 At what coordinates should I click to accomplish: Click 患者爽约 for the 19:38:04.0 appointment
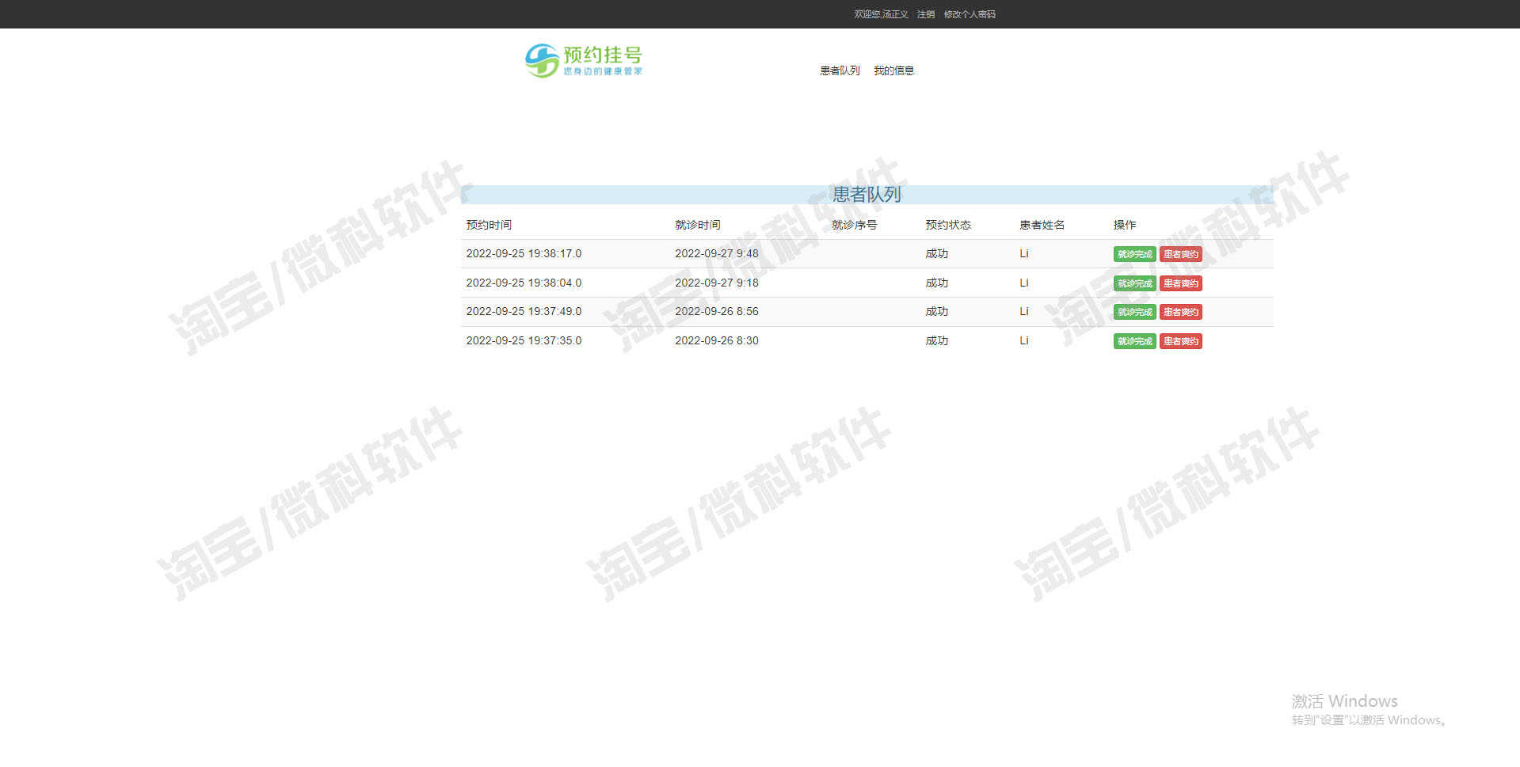[1180, 283]
